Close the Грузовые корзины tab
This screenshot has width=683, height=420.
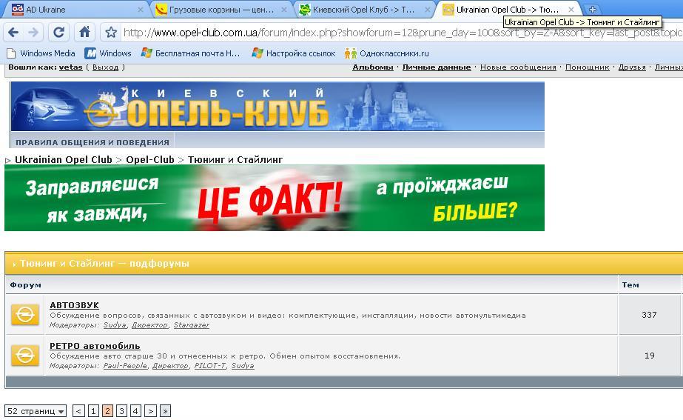tap(284, 9)
